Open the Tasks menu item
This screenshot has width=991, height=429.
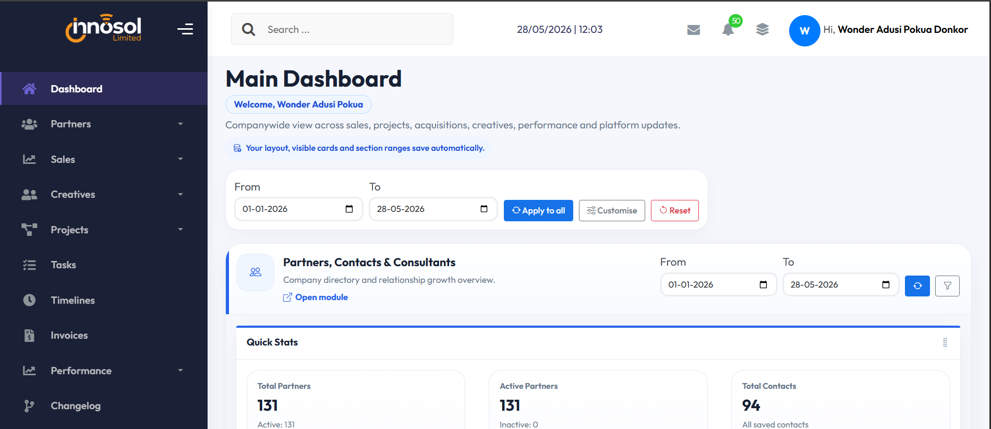coord(104,265)
